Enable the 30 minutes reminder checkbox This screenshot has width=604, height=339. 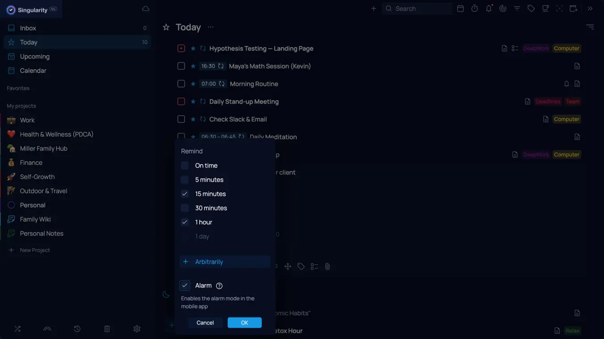click(x=185, y=208)
